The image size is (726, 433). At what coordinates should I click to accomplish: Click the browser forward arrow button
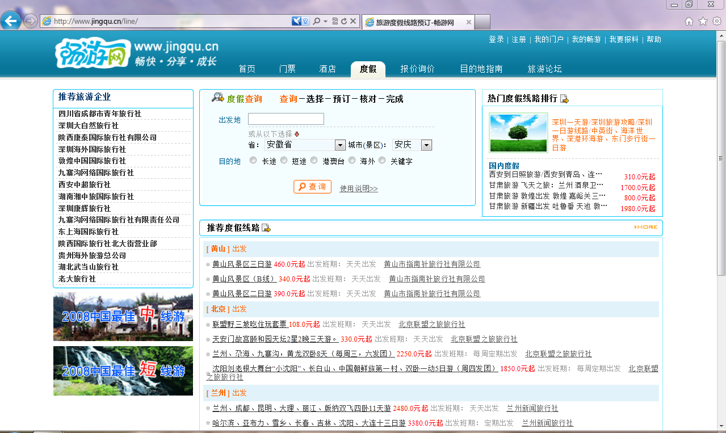point(31,21)
